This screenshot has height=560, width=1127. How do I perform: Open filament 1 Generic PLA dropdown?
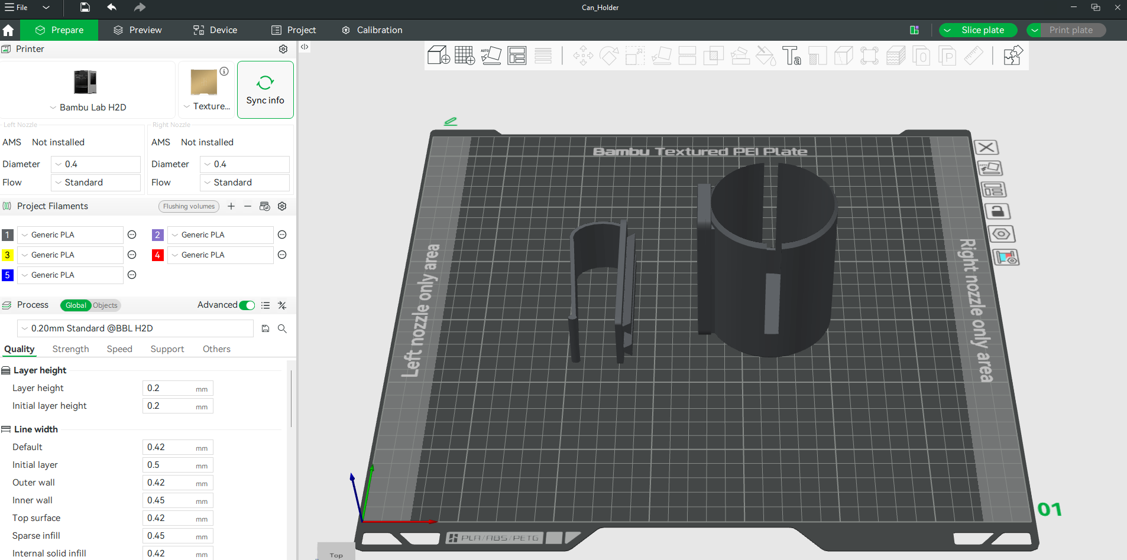(70, 235)
